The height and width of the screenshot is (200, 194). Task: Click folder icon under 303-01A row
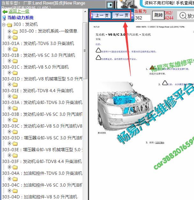[x=15, y=49]
